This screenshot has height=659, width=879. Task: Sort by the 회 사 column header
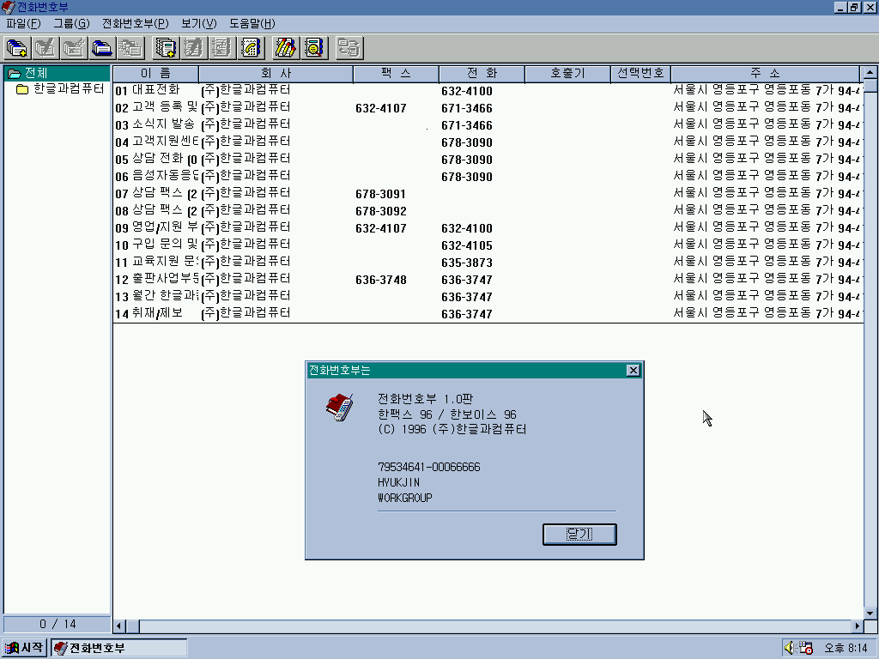tap(276, 74)
